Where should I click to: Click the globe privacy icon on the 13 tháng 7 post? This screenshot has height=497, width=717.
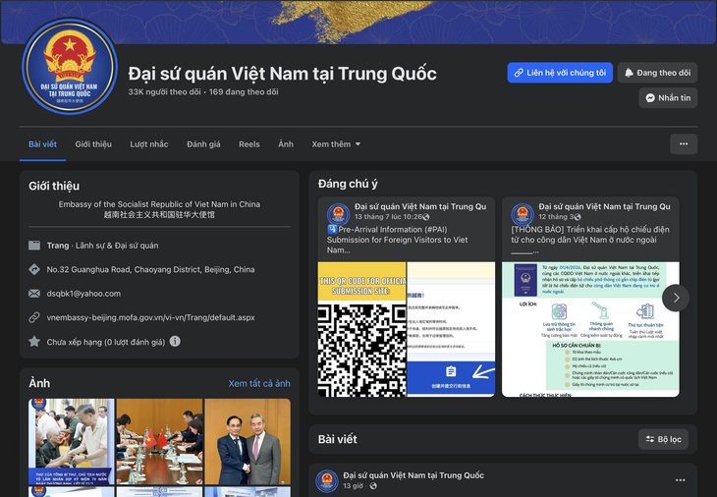point(426,217)
